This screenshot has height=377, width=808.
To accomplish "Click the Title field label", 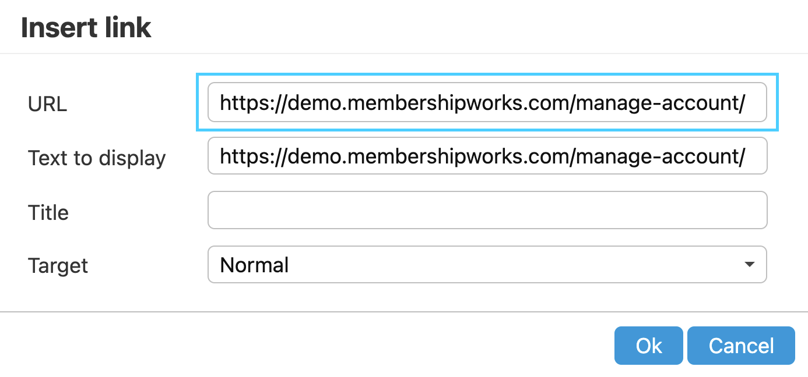I will (x=48, y=212).
